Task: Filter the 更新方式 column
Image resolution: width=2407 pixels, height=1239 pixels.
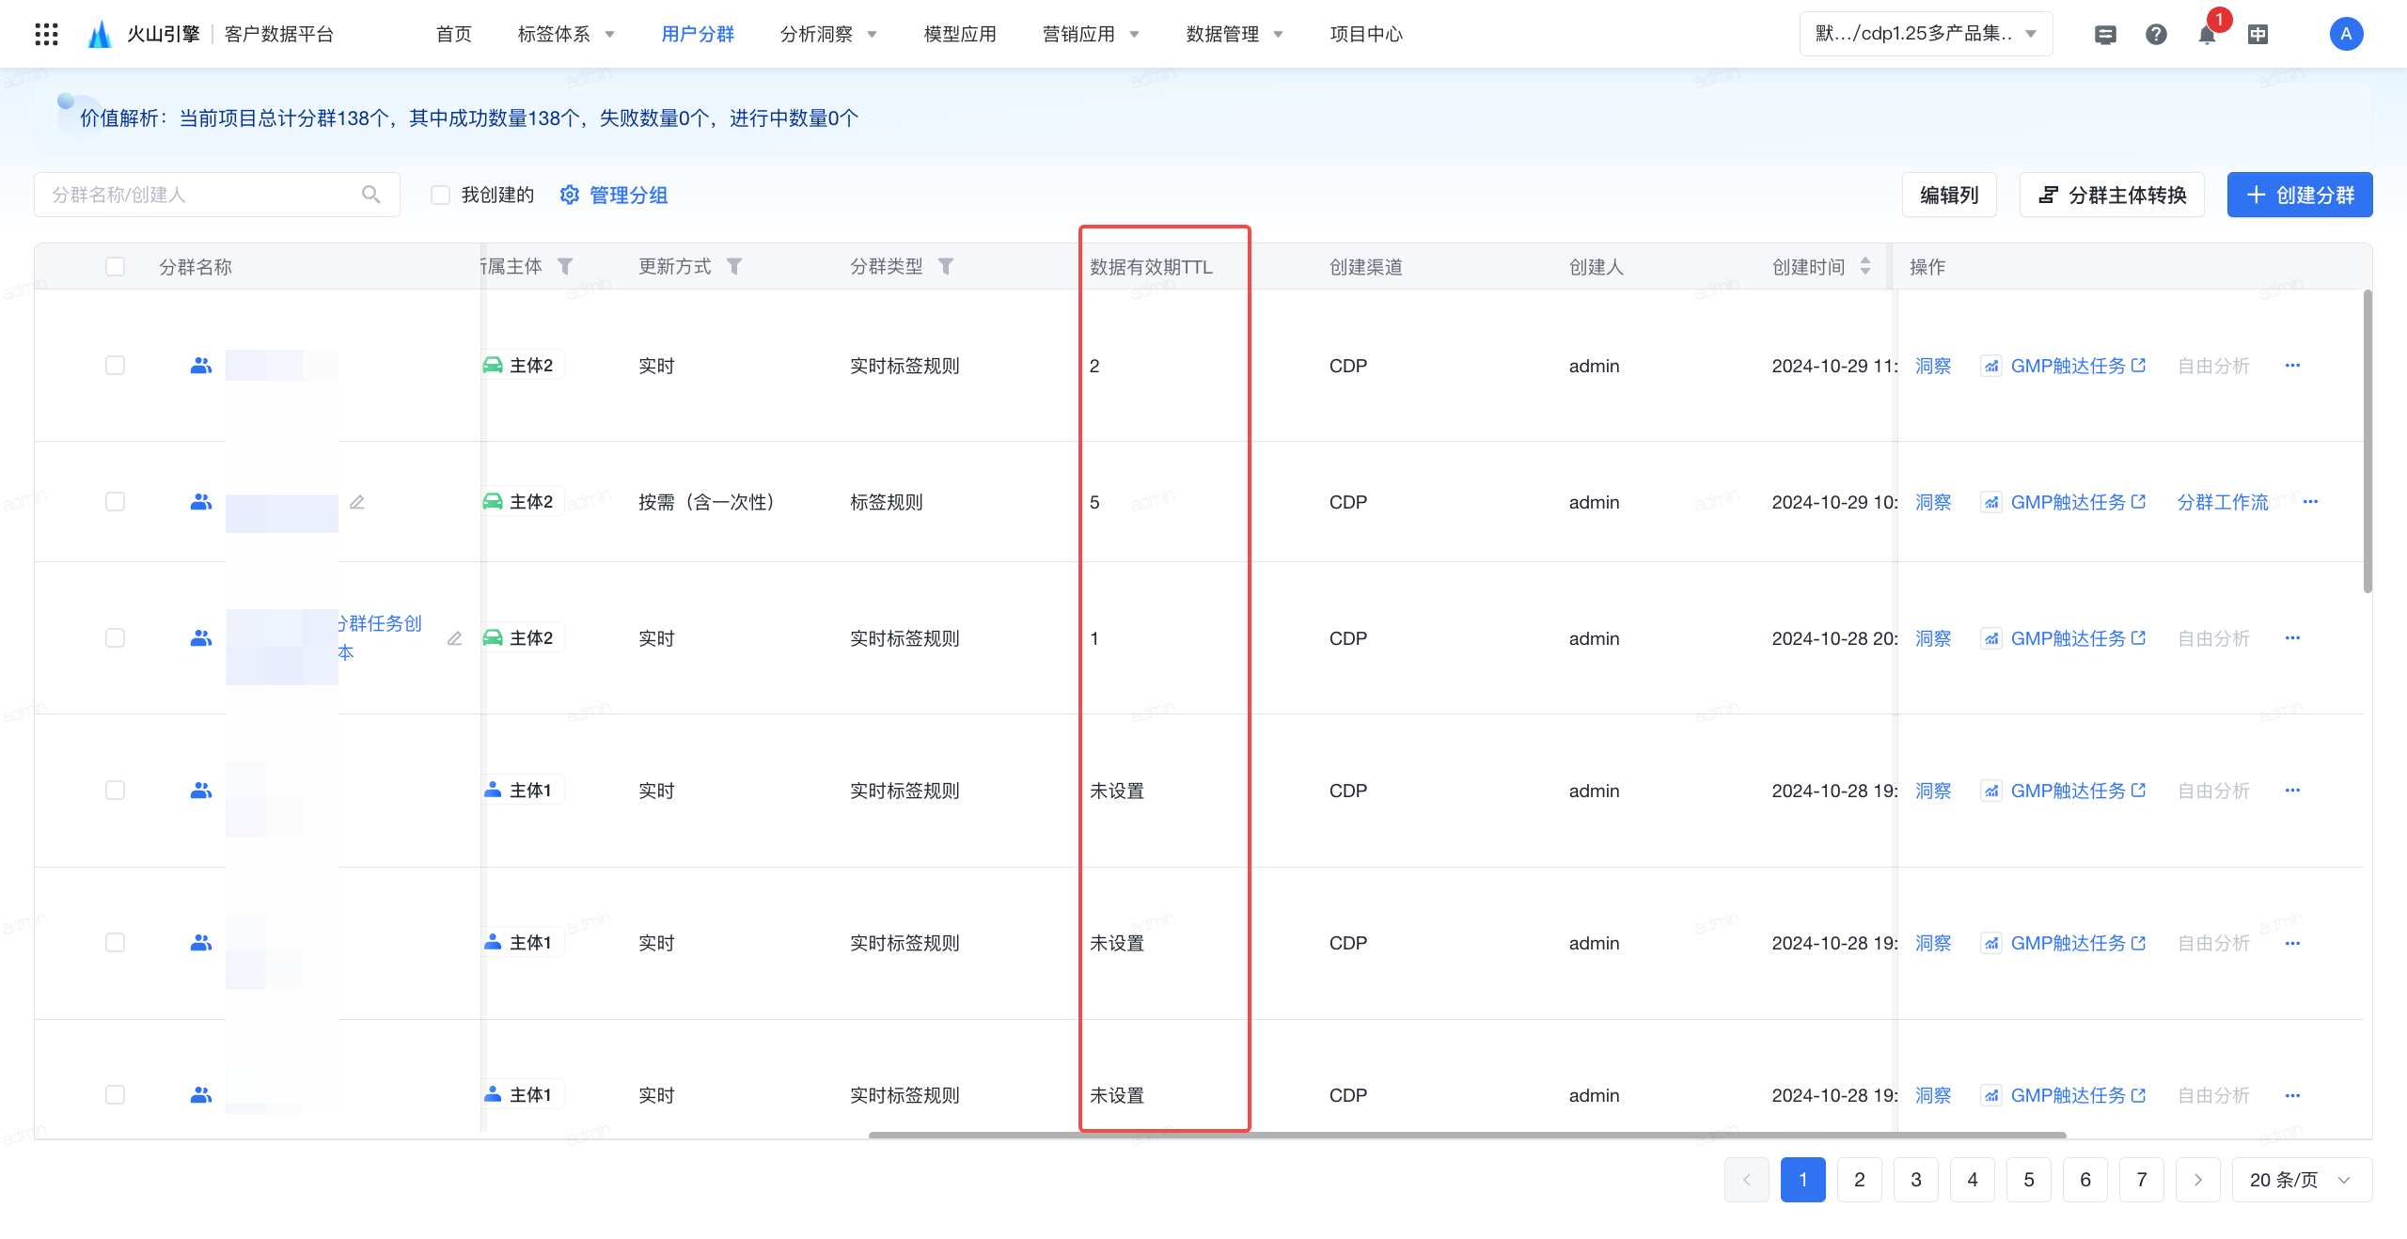Action: click(x=734, y=266)
